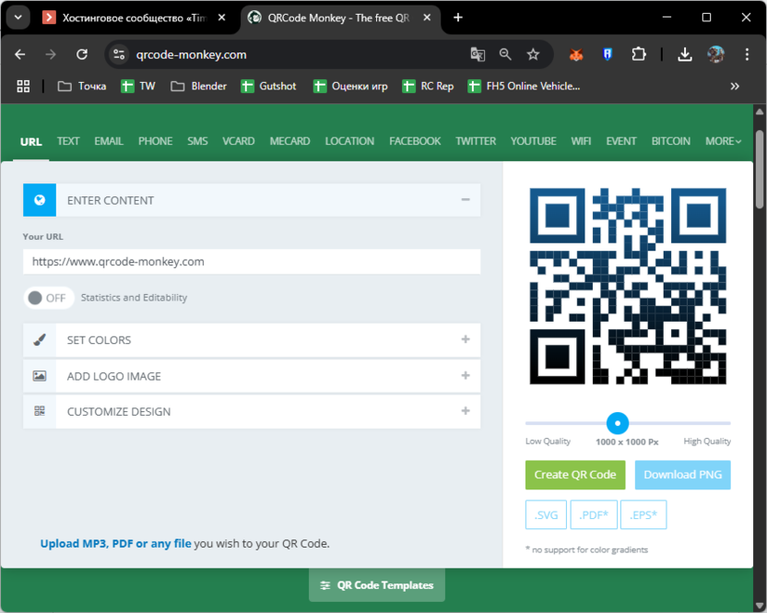Screen dimensions: 767x613
Task: Click the blue location pin icon beside ENTER CONTENT
Action: point(38,200)
